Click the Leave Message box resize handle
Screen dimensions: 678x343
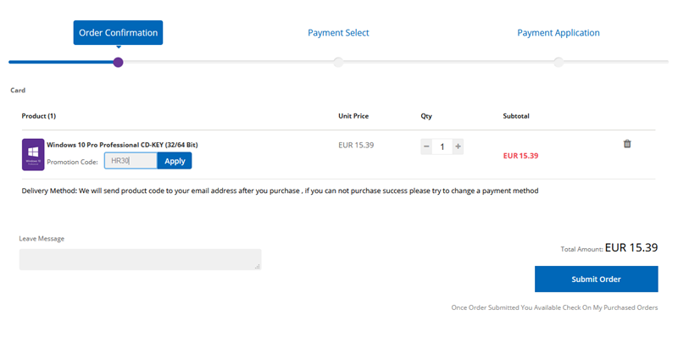(x=258, y=267)
